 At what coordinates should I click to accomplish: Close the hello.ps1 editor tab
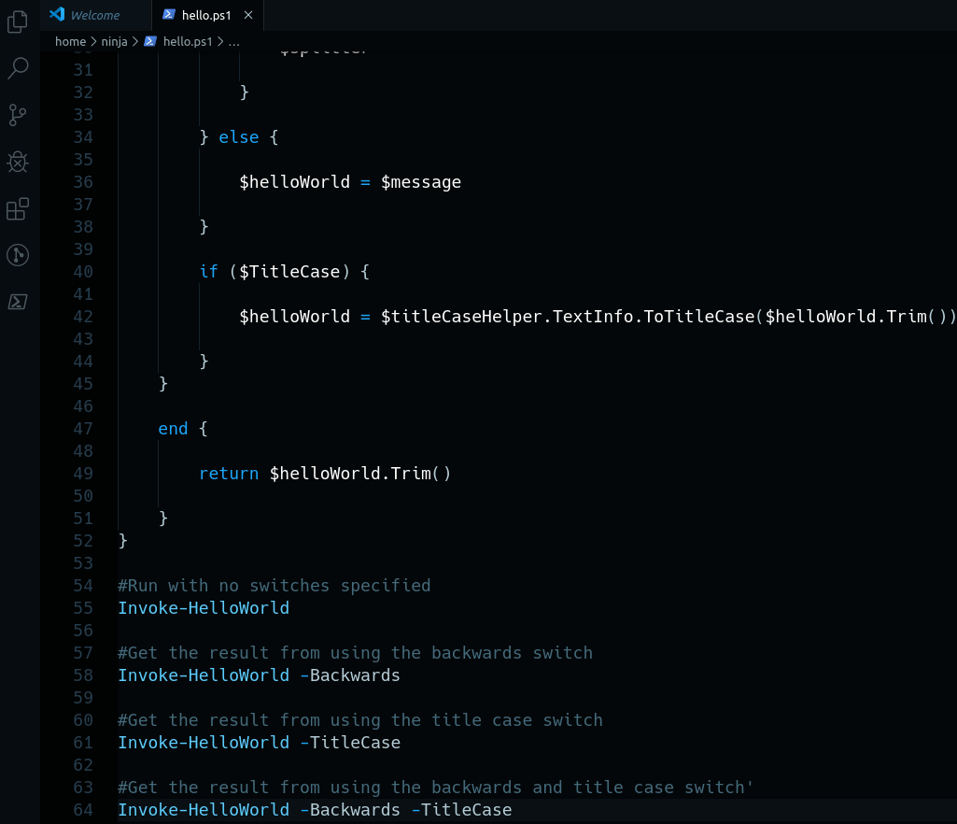pos(247,15)
